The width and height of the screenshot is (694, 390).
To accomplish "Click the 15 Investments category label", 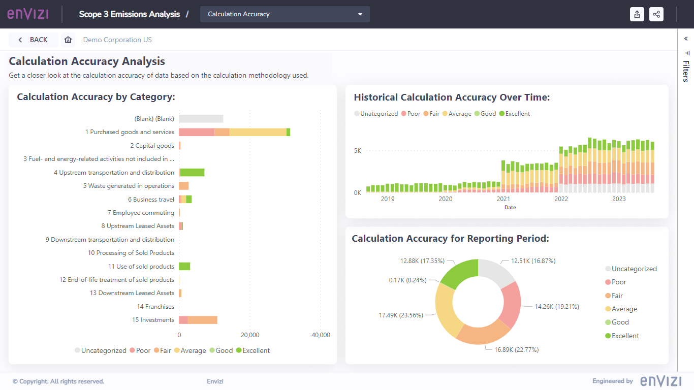I will pyautogui.click(x=153, y=320).
